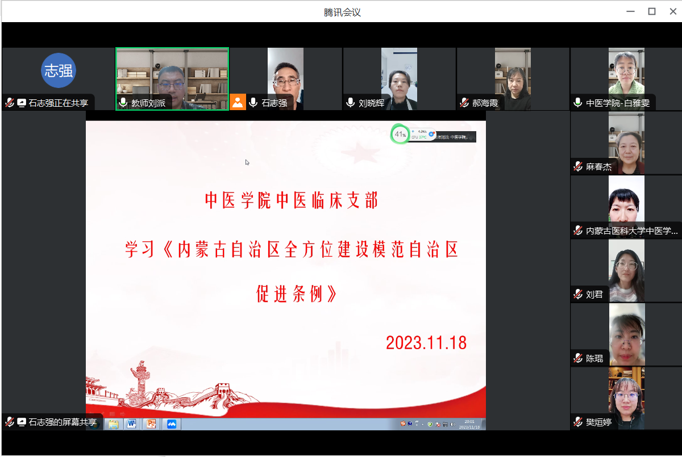This screenshot has height=457, width=682.
Task: Click the blue plus button on floating widget
Action: pos(431,135)
